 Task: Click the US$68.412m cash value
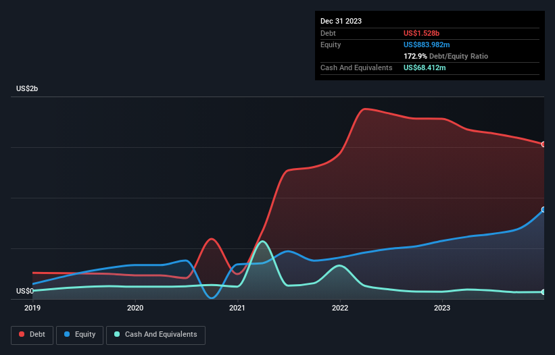coord(425,67)
